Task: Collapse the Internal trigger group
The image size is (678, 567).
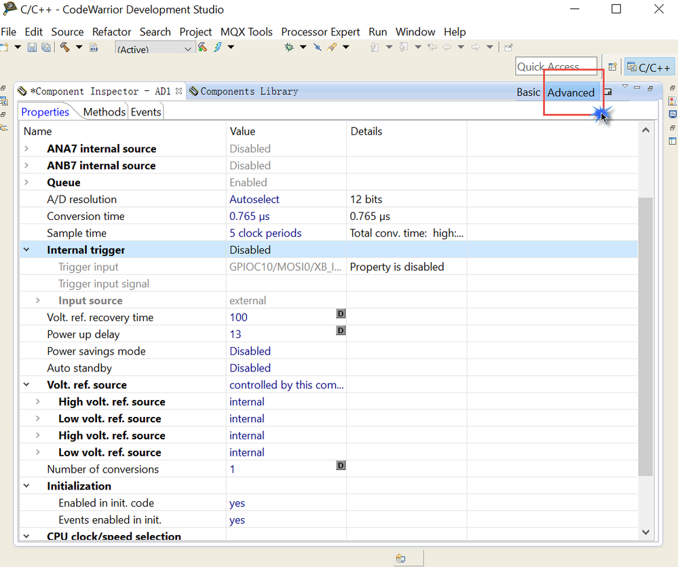Action: click(26, 250)
